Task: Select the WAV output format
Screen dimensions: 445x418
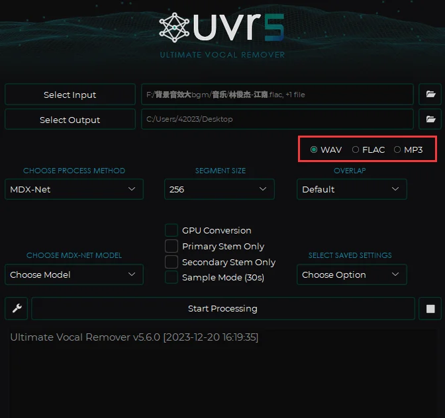Action: pyautogui.click(x=314, y=149)
